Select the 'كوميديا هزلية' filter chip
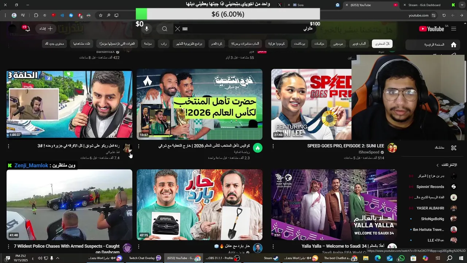 pos(277,43)
